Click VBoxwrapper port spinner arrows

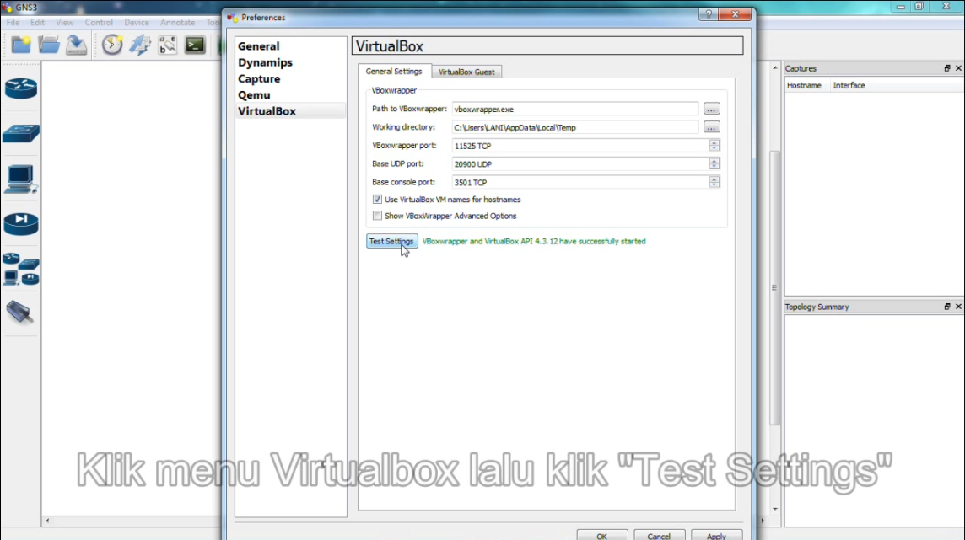(714, 146)
